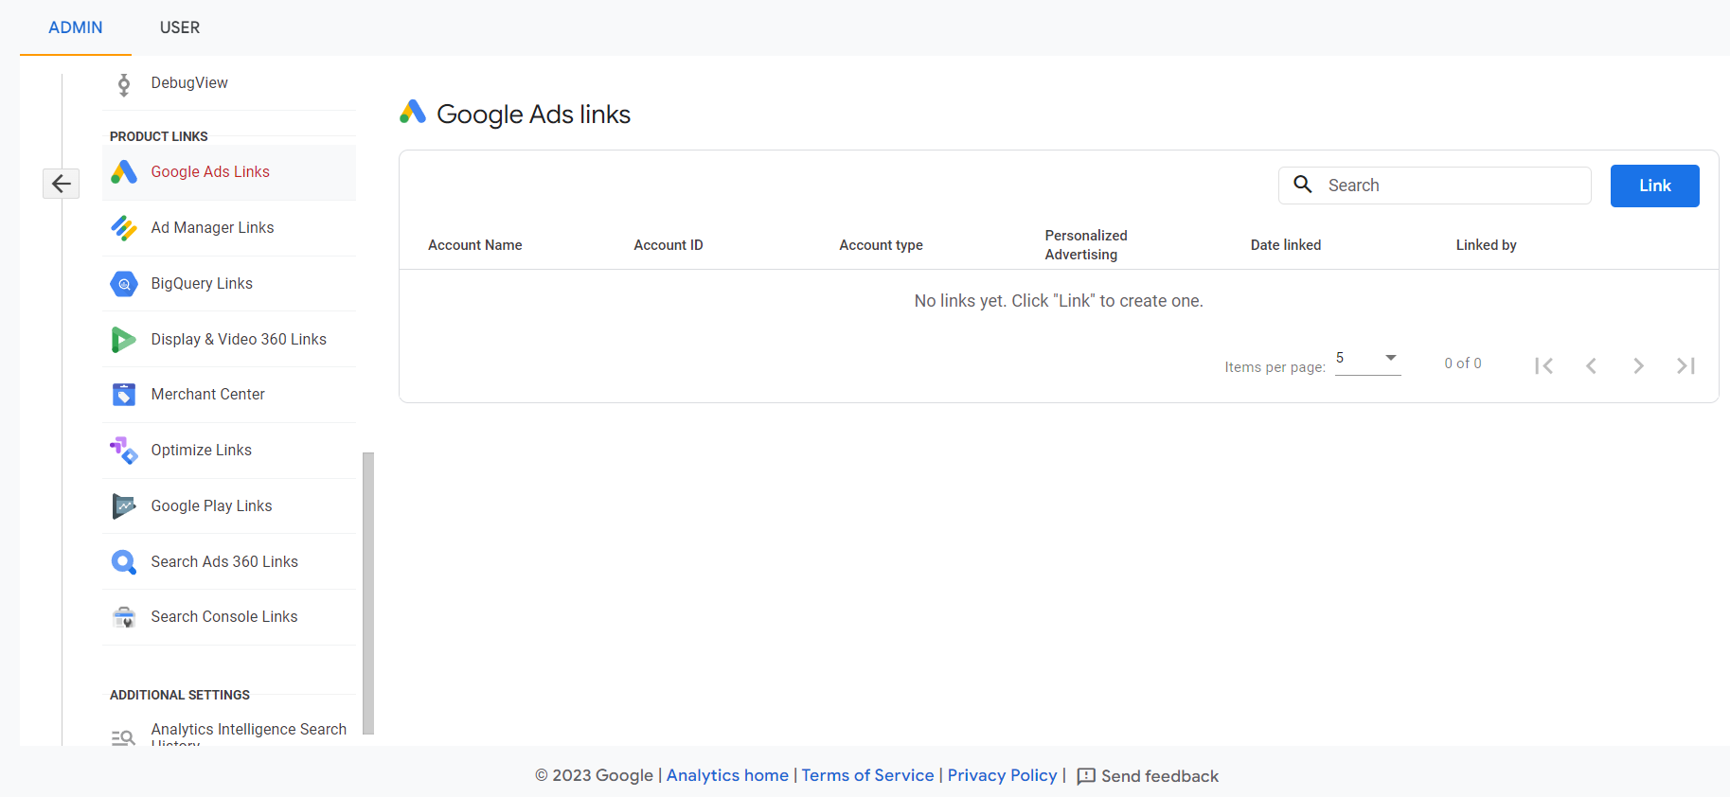Open Google Play Links
The height and width of the screenshot is (797, 1730).
click(229, 506)
